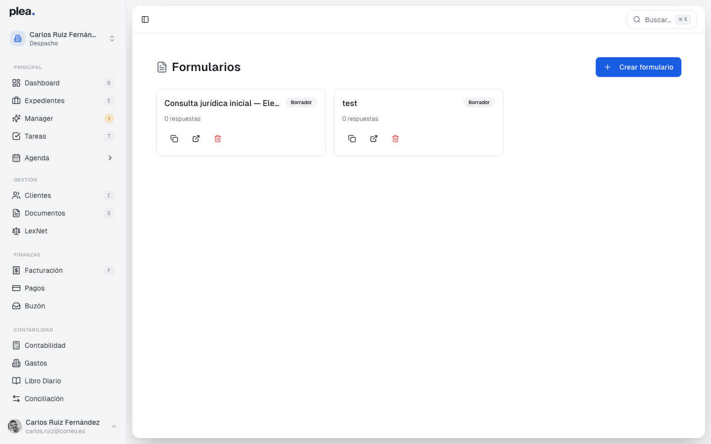Click the plea. logo
This screenshot has width=711, height=444.
(x=22, y=12)
